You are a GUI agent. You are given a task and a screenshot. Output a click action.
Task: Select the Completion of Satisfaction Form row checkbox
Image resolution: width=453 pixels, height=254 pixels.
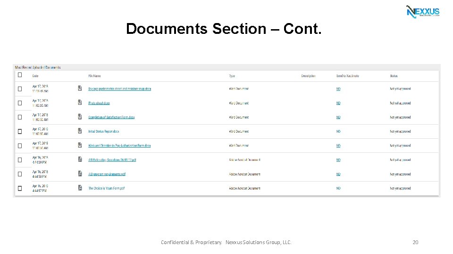click(20, 117)
